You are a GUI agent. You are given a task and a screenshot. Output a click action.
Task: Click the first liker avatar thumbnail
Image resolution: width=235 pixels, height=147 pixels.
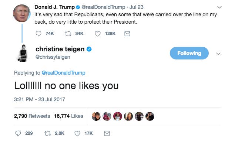coord(96,116)
